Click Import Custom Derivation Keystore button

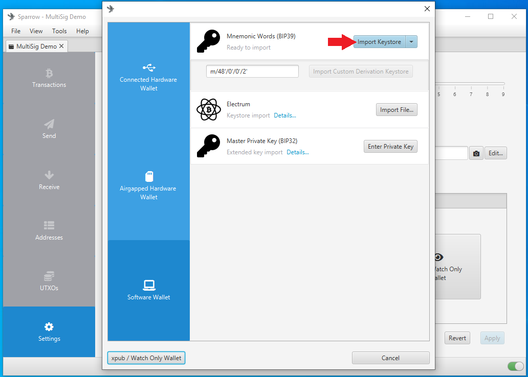(x=361, y=72)
